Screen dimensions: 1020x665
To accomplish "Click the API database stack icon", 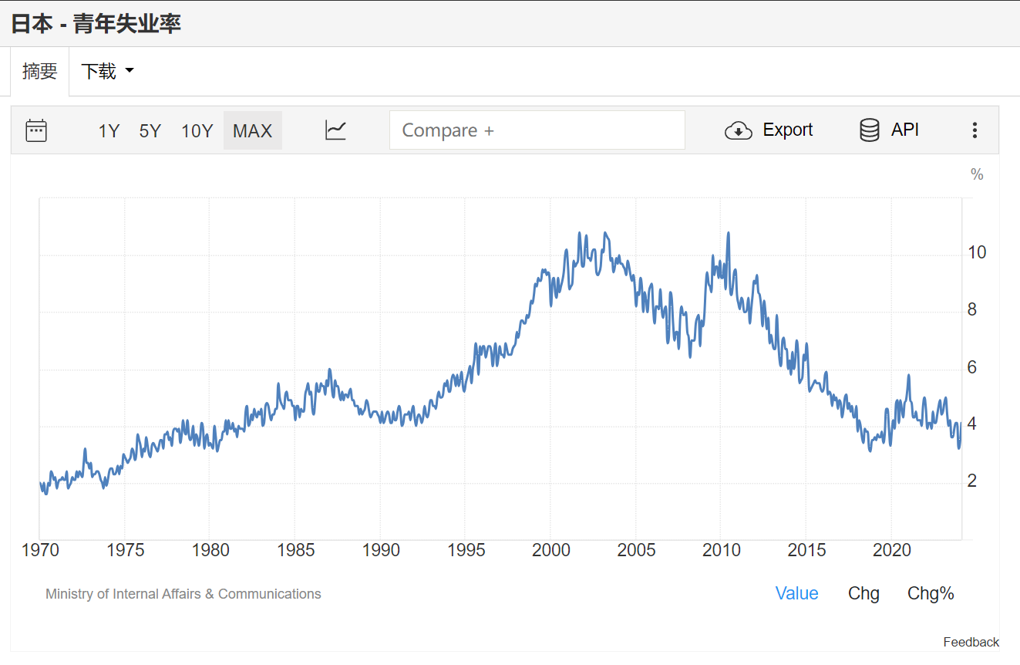I will (x=869, y=130).
